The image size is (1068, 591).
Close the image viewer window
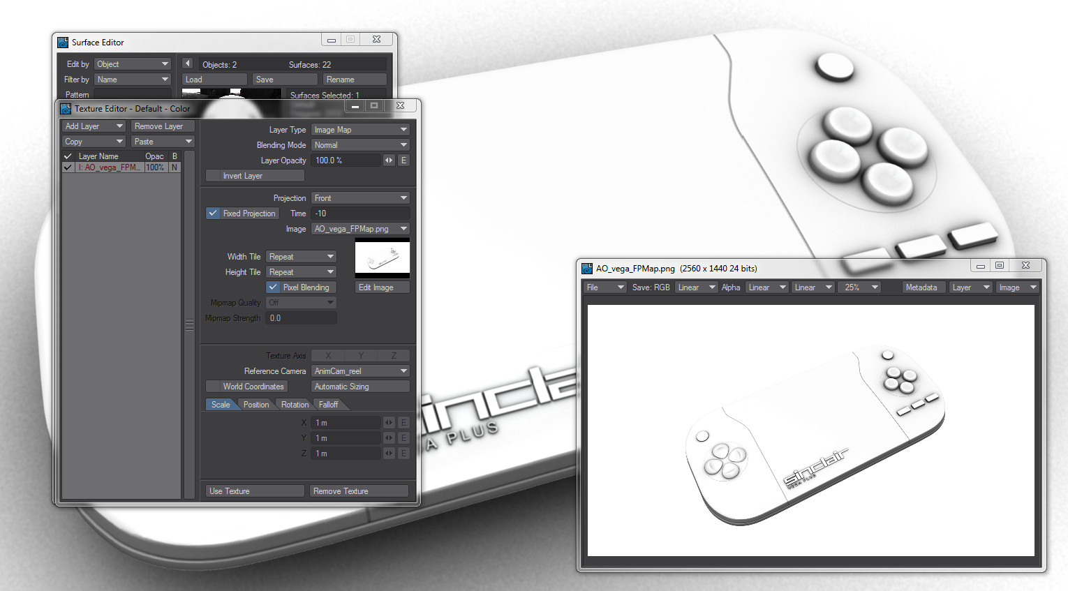pyautogui.click(x=1025, y=265)
